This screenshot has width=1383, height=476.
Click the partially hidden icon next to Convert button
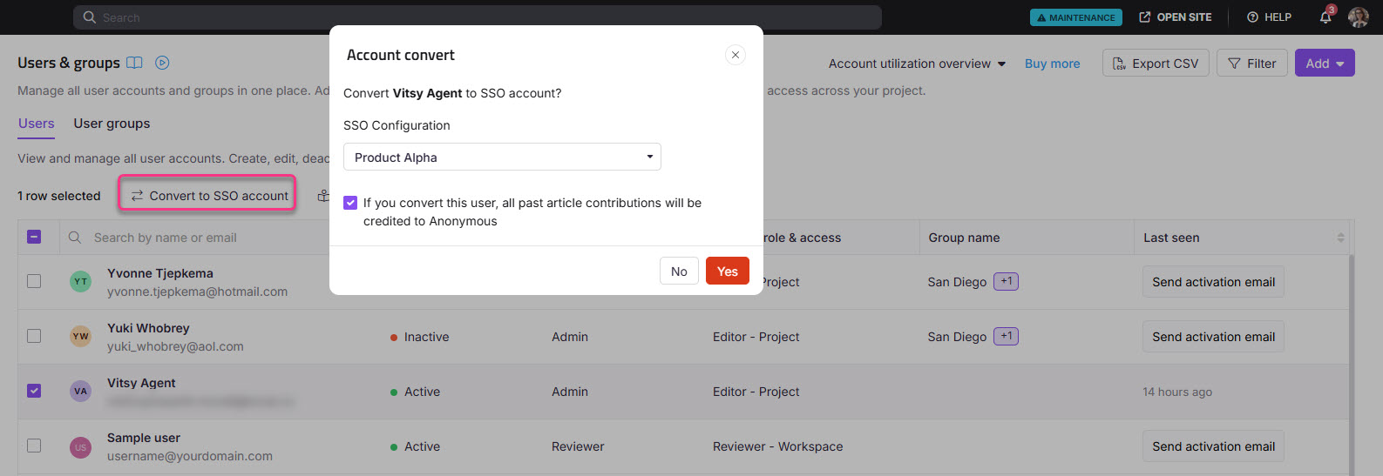(323, 196)
